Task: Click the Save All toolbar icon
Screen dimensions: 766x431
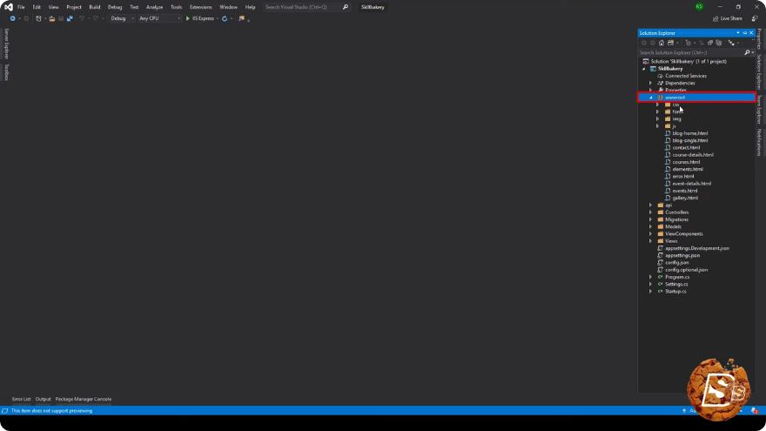Action: [x=70, y=18]
